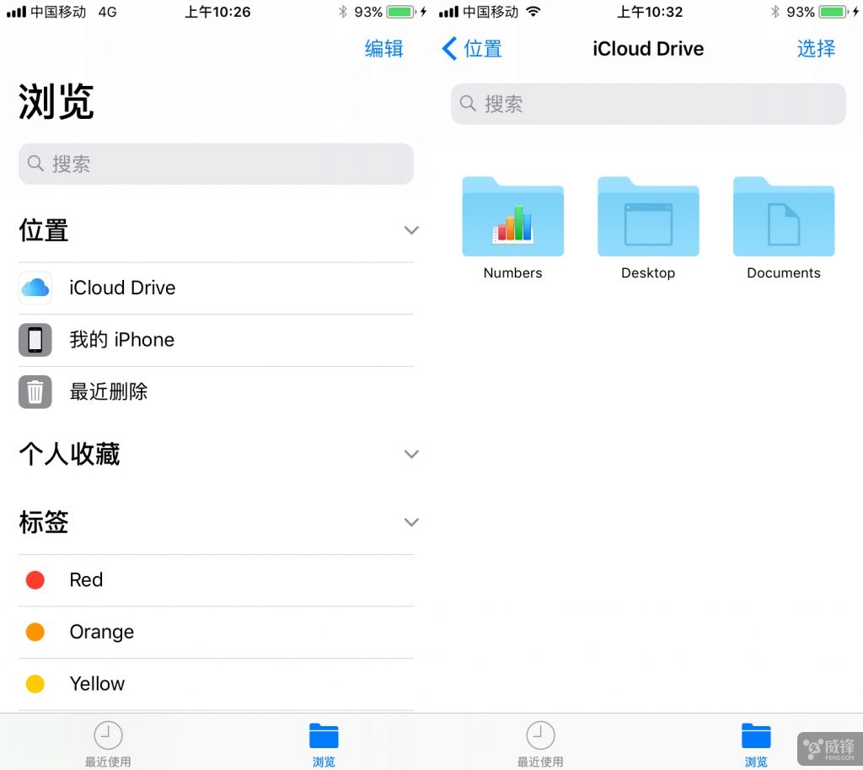Screen dimensions: 863x770
Task: Tap the 编辑 button to edit sidebar
Action: (383, 49)
